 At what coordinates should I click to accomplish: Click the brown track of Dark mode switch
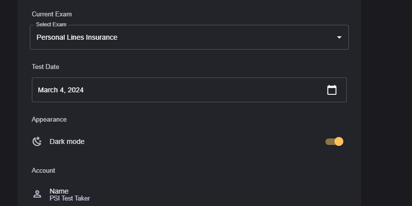[329, 141]
